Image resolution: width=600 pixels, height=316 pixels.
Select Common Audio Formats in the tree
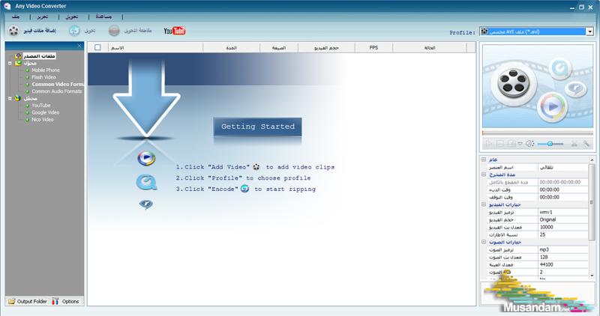point(57,91)
